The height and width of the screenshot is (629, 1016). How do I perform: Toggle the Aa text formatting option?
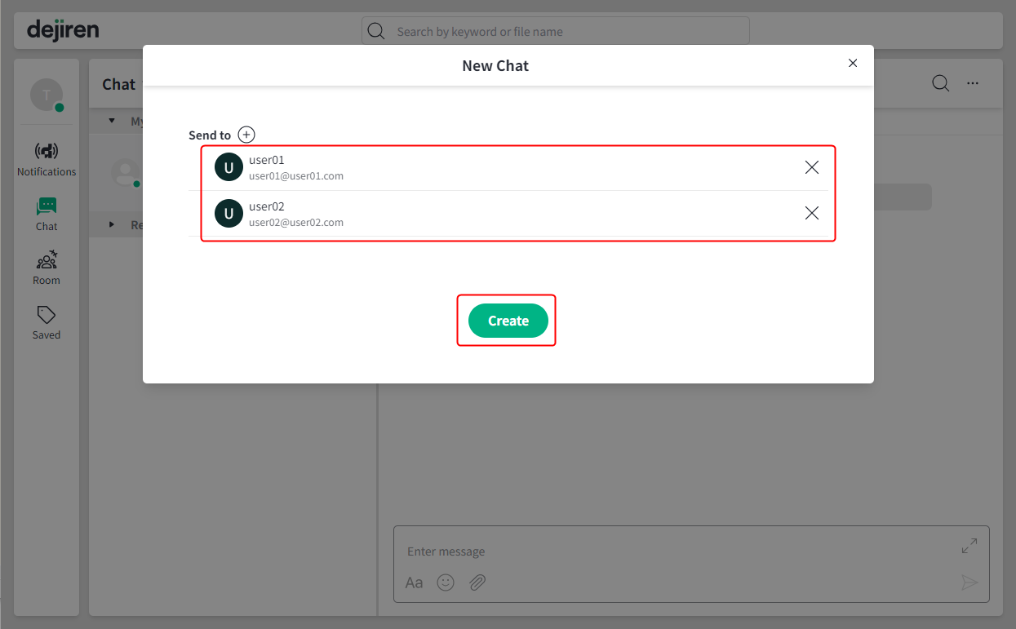[415, 582]
